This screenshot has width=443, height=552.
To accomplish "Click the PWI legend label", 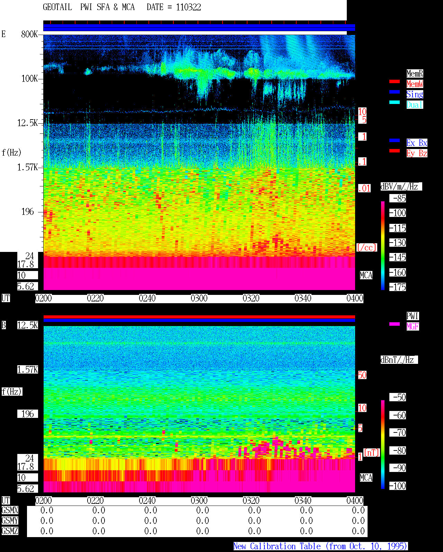I will [x=413, y=316].
